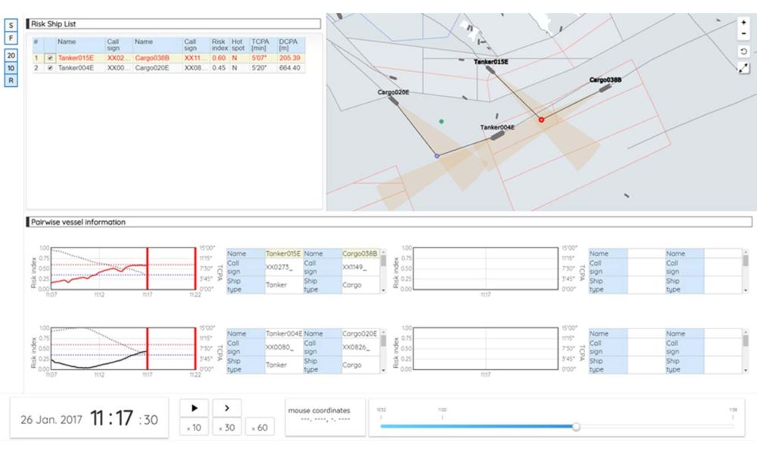This screenshot has height=454, width=757.
Task: Zoom out on the map
Action: coord(743,34)
